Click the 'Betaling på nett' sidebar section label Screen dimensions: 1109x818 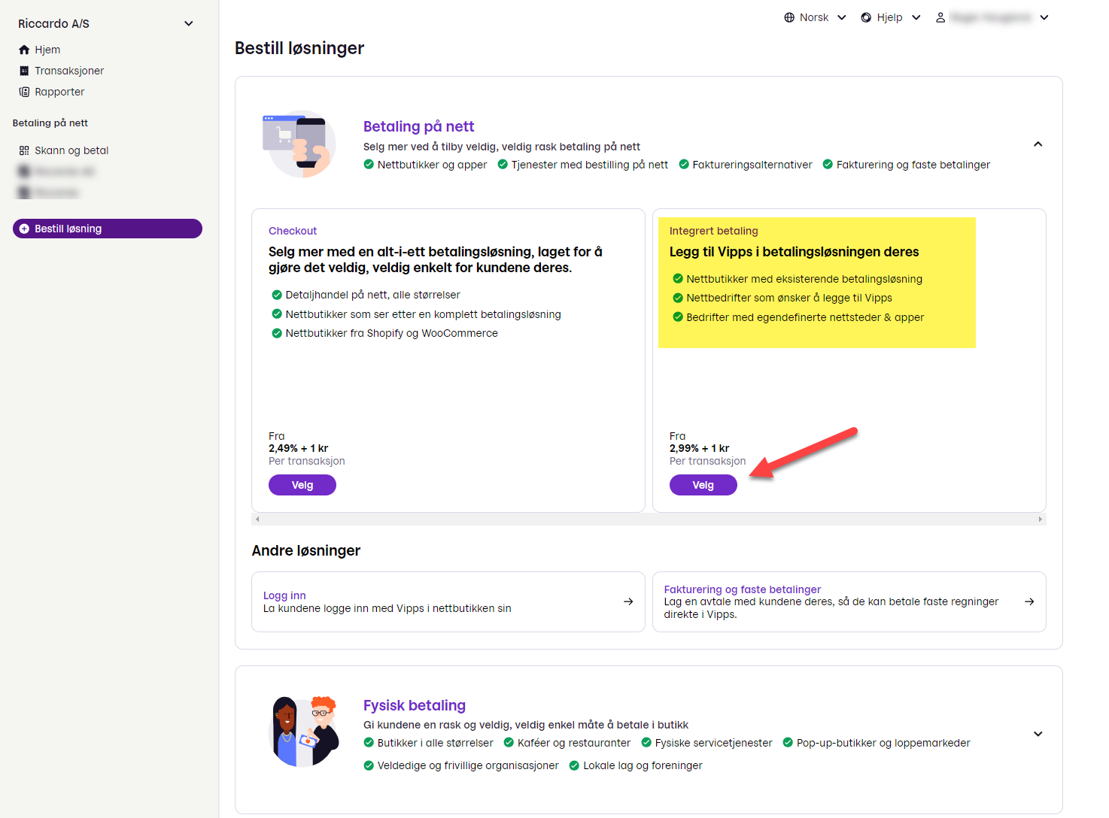(50, 123)
